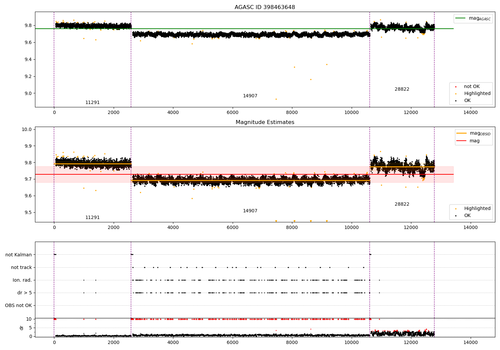Click the 'not track' row label
Viewport: 500px width, 350px height.
pos(21,268)
